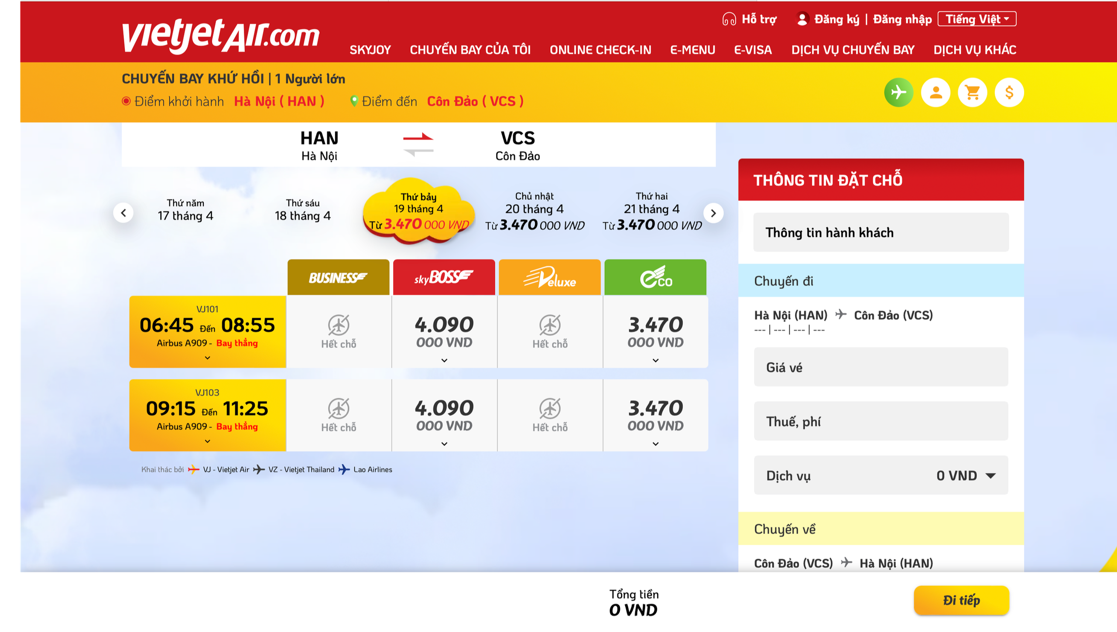This screenshot has height=632, width=1117.
Task: Click the shopping cart step icon
Action: [972, 92]
